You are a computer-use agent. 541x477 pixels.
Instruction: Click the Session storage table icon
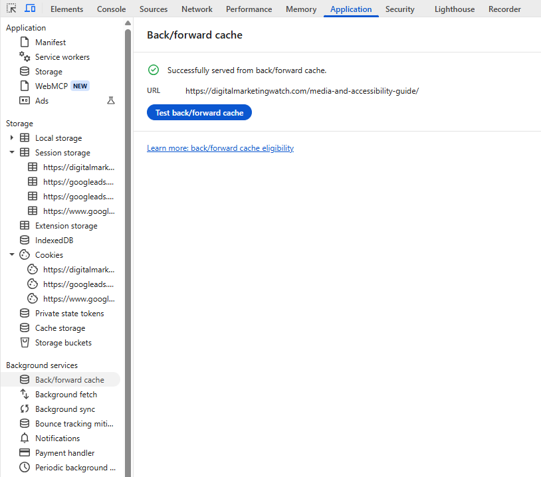pos(25,152)
